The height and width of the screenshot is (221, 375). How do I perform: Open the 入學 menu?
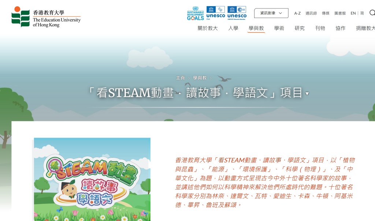point(233,28)
